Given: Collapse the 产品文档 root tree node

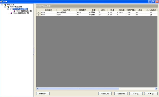Looking at the screenshot, I should pyautogui.click(x=2, y=5).
